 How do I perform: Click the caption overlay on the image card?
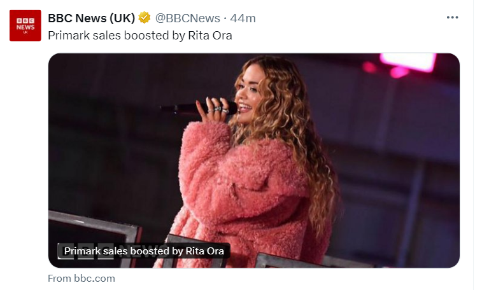click(x=144, y=251)
